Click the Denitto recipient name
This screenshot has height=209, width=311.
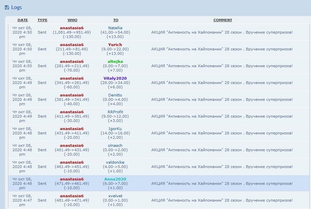[115, 95]
